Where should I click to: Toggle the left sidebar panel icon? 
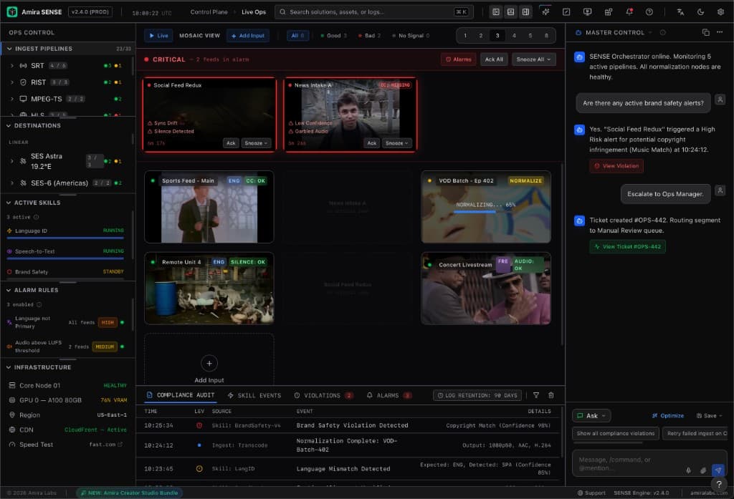click(496, 11)
